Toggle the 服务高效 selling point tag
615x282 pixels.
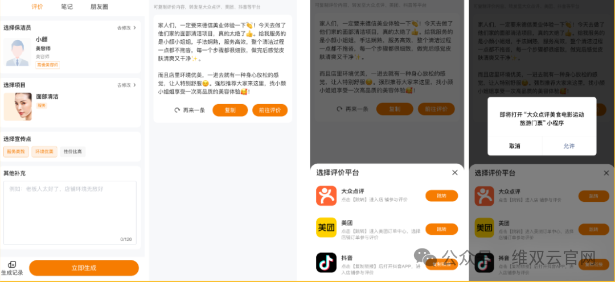(x=16, y=152)
